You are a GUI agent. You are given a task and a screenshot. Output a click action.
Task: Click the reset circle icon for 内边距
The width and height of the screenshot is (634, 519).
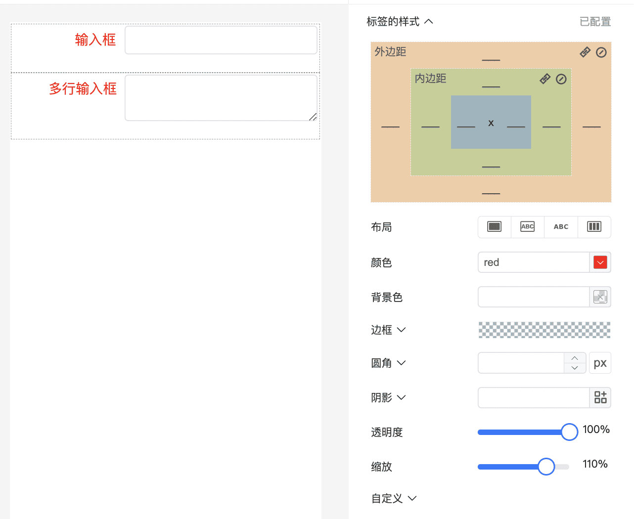(x=561, y=79)
